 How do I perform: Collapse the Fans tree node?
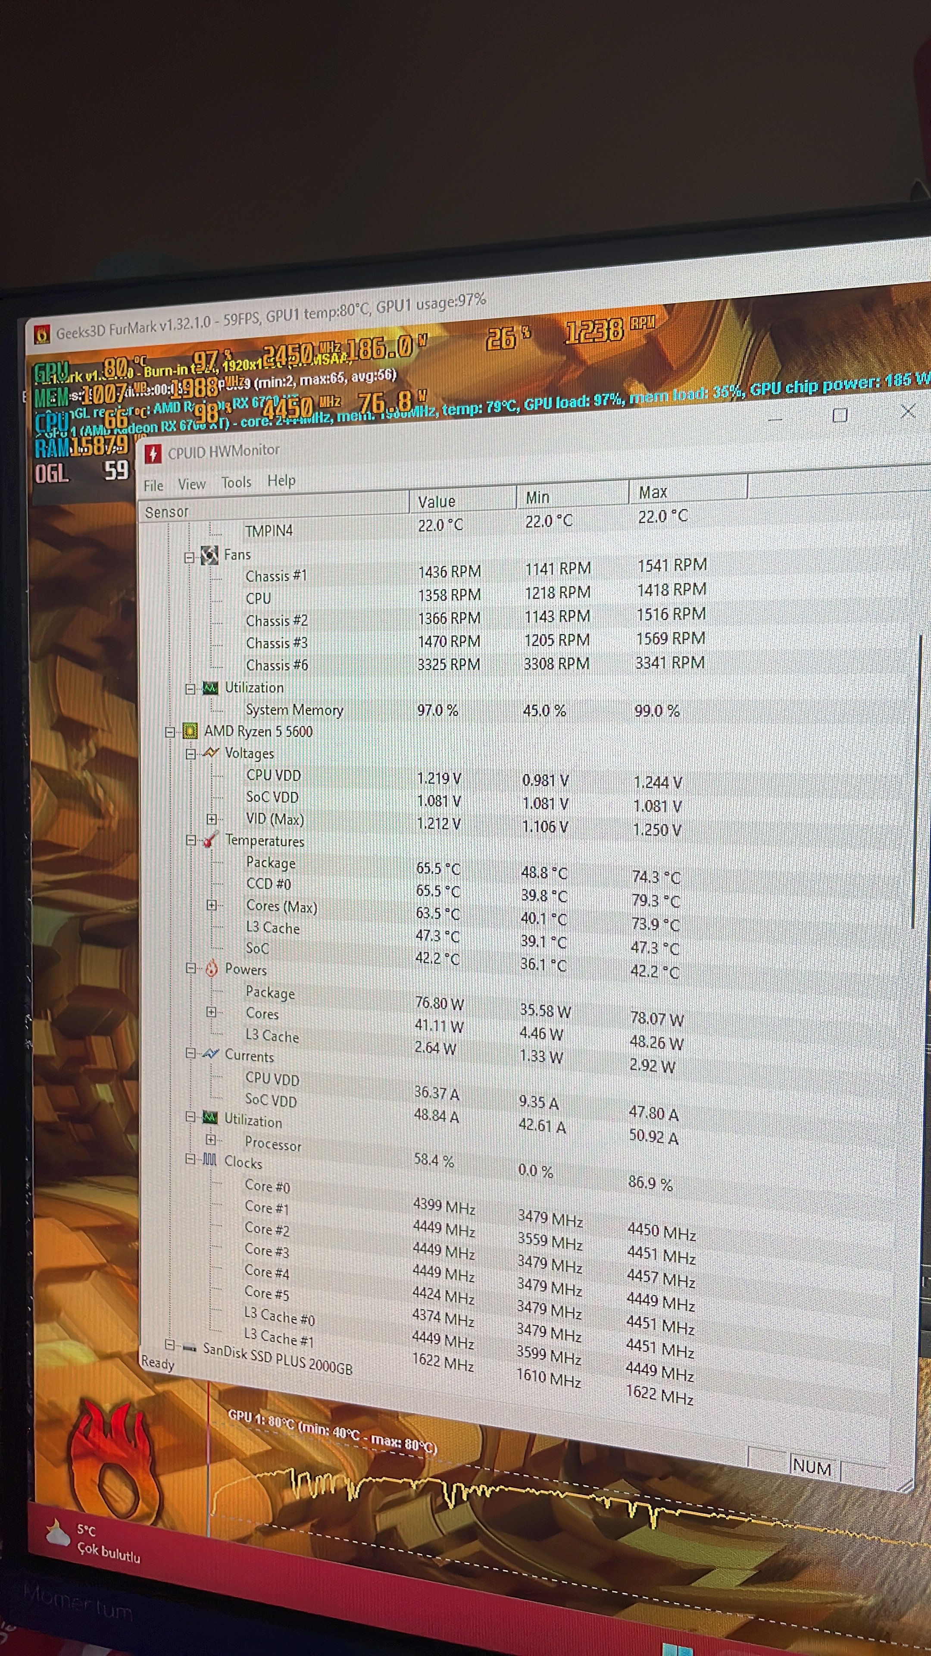coord(190,557)
